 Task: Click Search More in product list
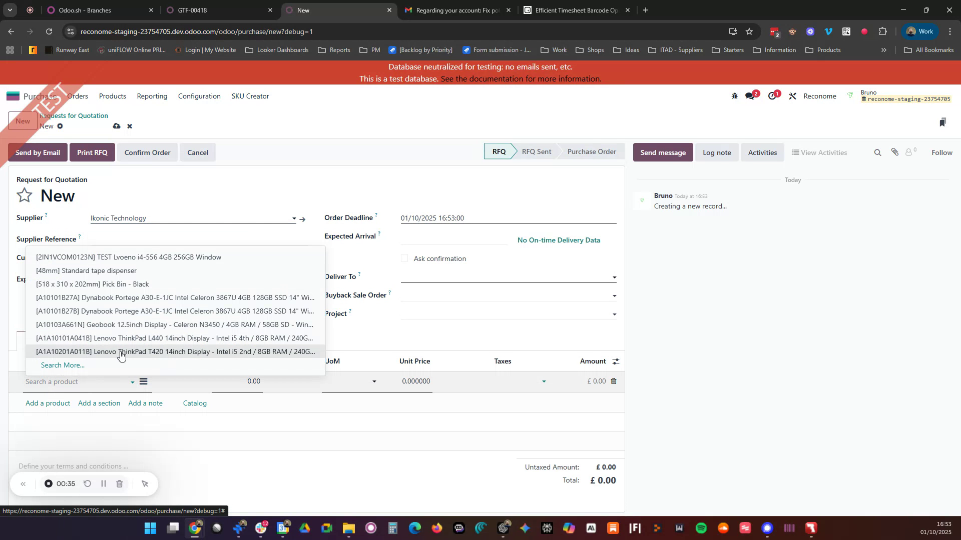[63, 365]
